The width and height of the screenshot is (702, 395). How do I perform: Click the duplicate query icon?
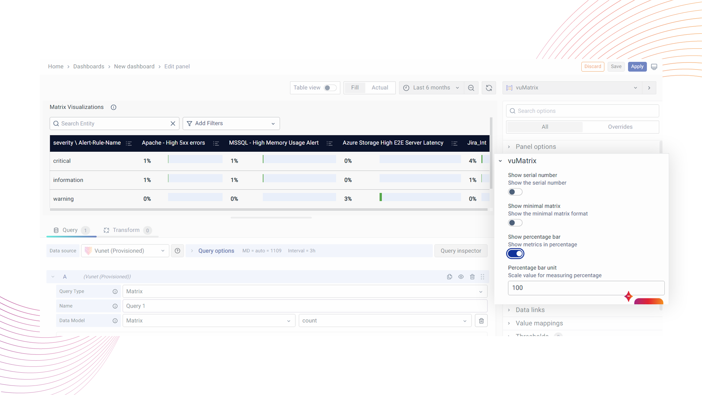click(449, 277)
